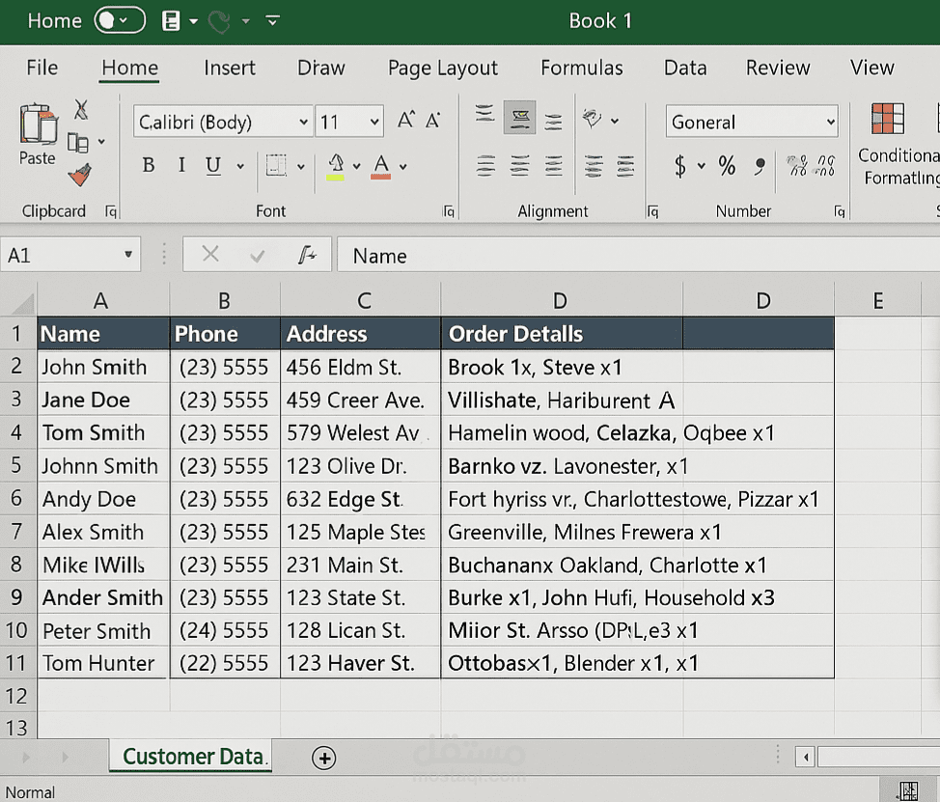Click the Copy icon

coord(78,143)
